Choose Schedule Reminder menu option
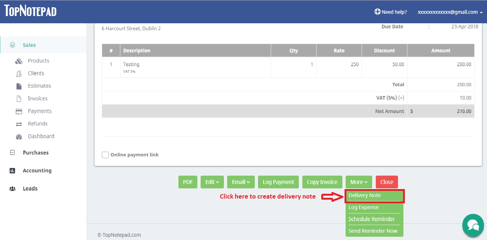The width and height of the screenshot is (487, 240). (x=371, y=219)
